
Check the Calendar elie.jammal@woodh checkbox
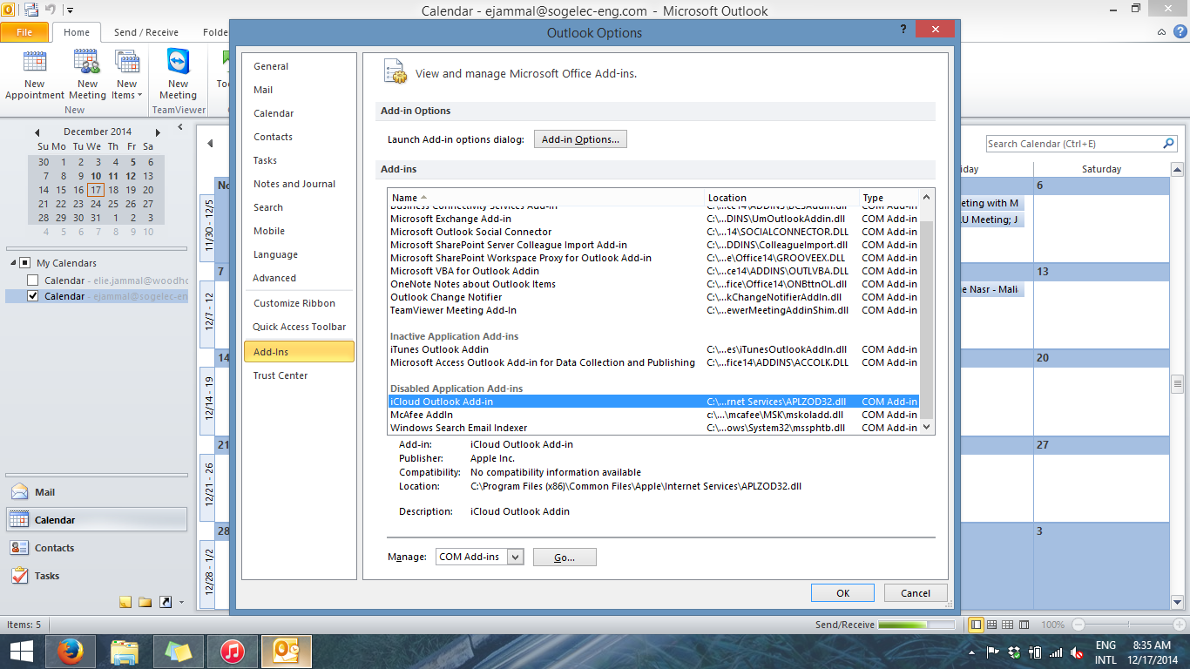pos(33,280)
